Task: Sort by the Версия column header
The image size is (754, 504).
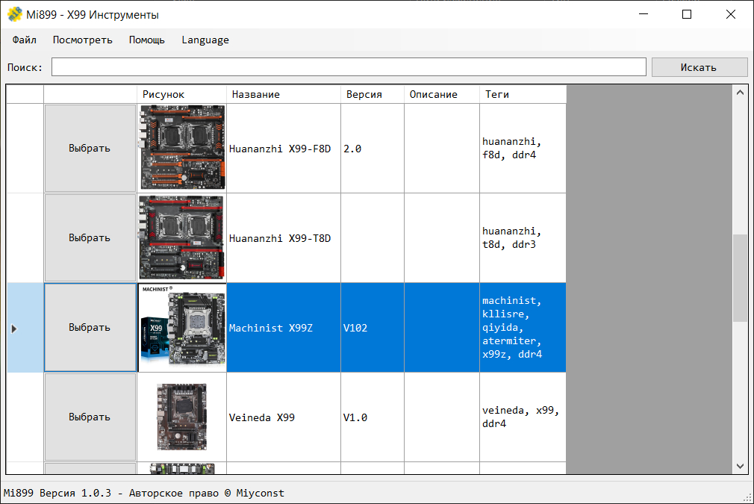Action: [373, 94]
